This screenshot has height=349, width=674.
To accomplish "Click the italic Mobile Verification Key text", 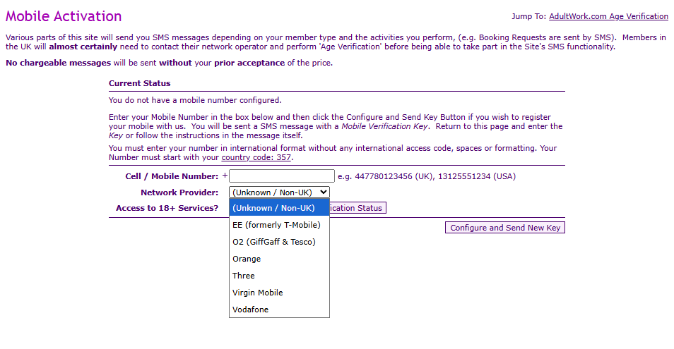I will point(386,127).
